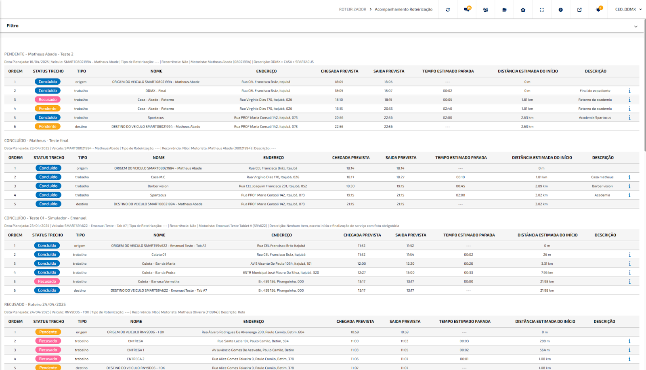Click cell 'Barber vision' in the NOME column

coord(158,186)
